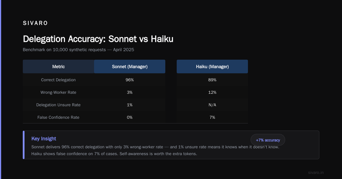This screenshot has width=342, height=179.
Task: Select Haiku's 89% correct delegation value
Action: pyautogui.click(x=212, y=80)
